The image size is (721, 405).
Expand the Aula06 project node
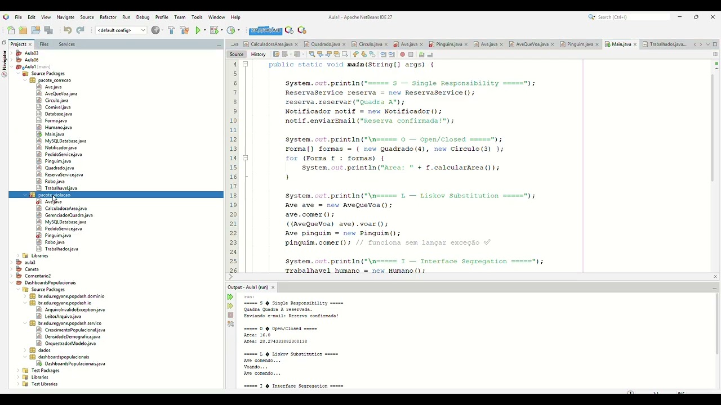pyautogui.click(x=12, y=60)
